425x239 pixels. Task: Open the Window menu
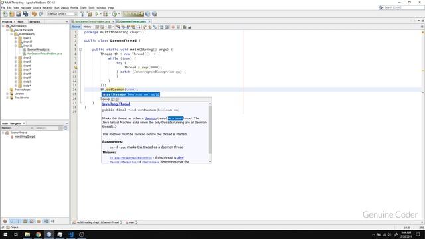click(x=101, y=7)
